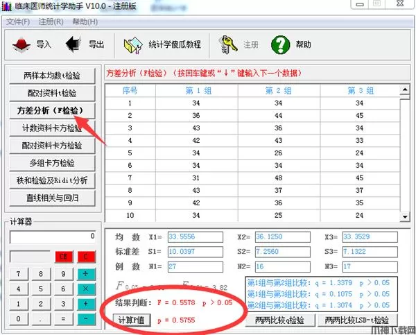The width and height of the screenshot is (416, 335).
Task: Click the calculator equals (=) key
Action: (x=64, y=319)
